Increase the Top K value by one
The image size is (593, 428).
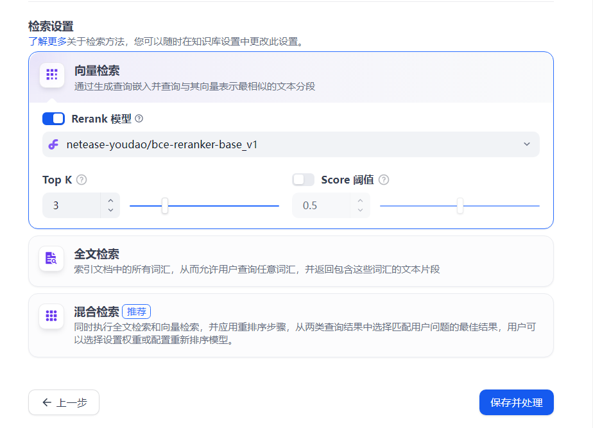coord(110,201)
